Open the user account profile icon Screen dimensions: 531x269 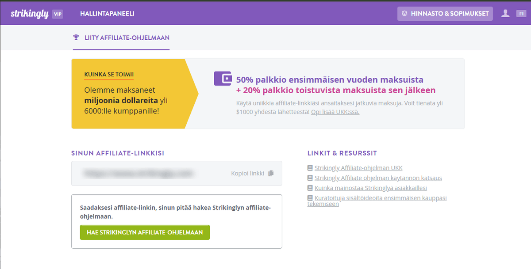505,14
